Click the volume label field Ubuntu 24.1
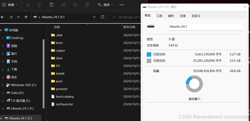The width and height of the screenshot is (250, 121). pyautogui.click(x=206, y=27)
